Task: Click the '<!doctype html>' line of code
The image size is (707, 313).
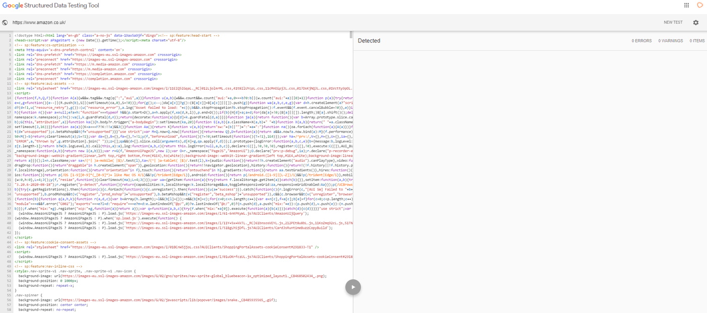Action: [117, 36]
